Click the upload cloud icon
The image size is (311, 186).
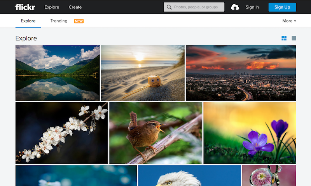[235, 7]
